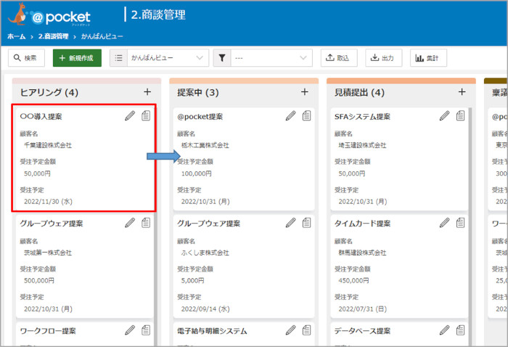Edit the ワークフロー提案 card
Viewport: 508px width, 347px height.
(130, 330)
